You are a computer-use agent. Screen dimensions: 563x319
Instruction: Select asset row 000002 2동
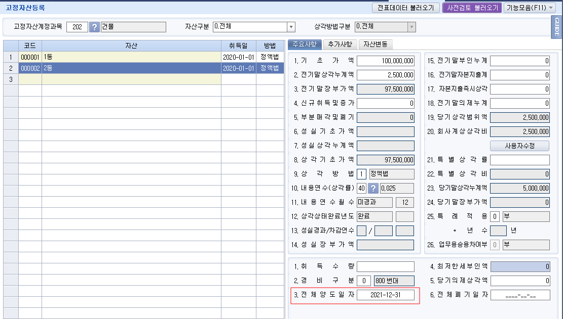pos(143,68)
